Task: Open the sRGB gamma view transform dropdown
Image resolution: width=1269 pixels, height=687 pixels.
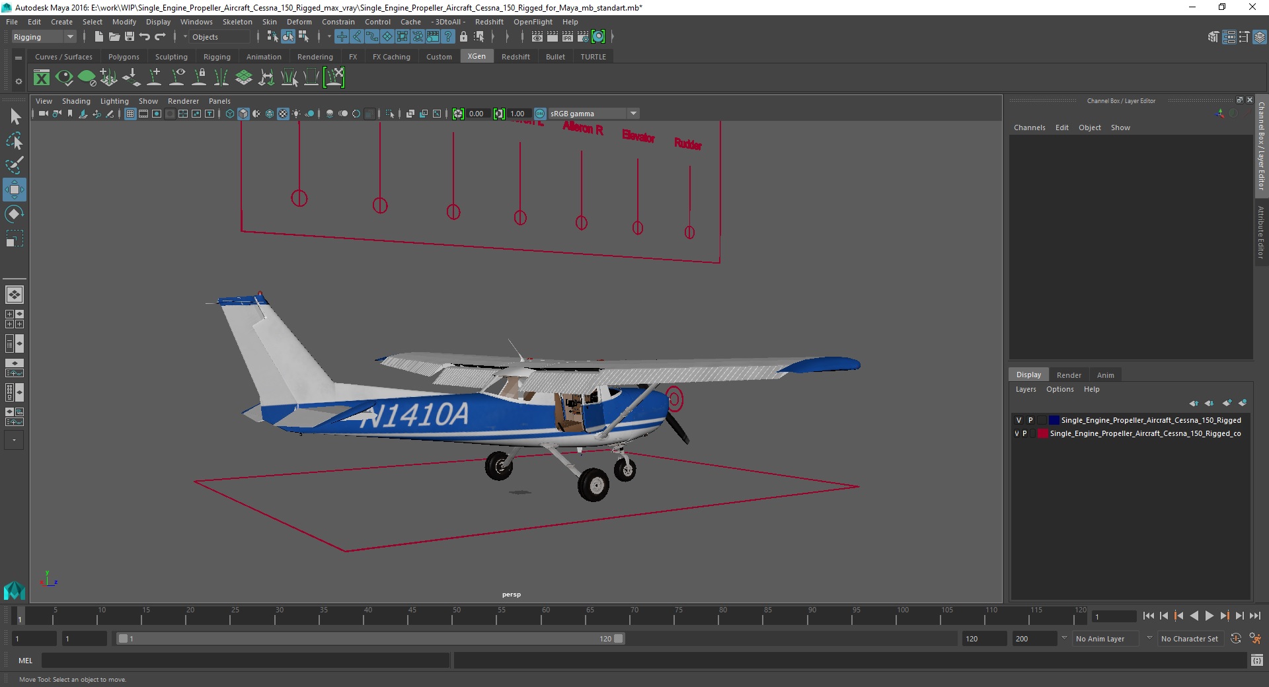Action: coord(593,114)
